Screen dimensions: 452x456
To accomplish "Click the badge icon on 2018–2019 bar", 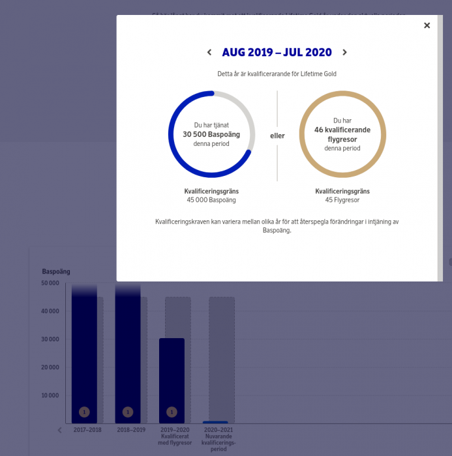I will click(128, 412).
